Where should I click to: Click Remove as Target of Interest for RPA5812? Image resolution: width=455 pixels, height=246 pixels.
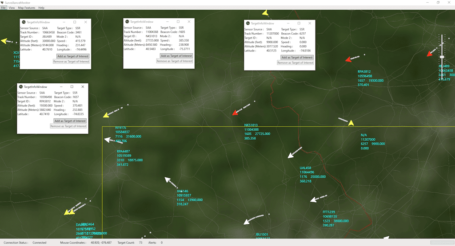[68, 126]
